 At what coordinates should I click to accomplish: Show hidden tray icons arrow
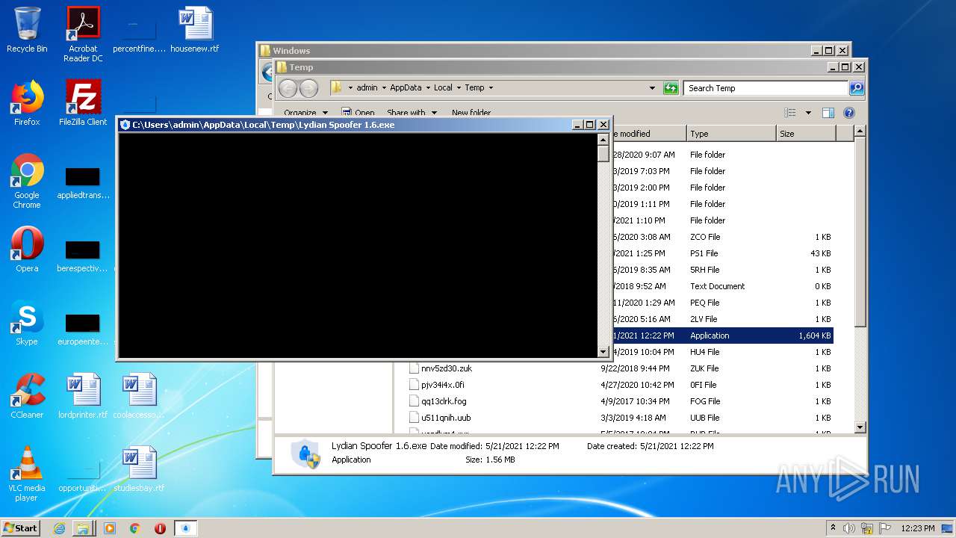coord(833,528)
